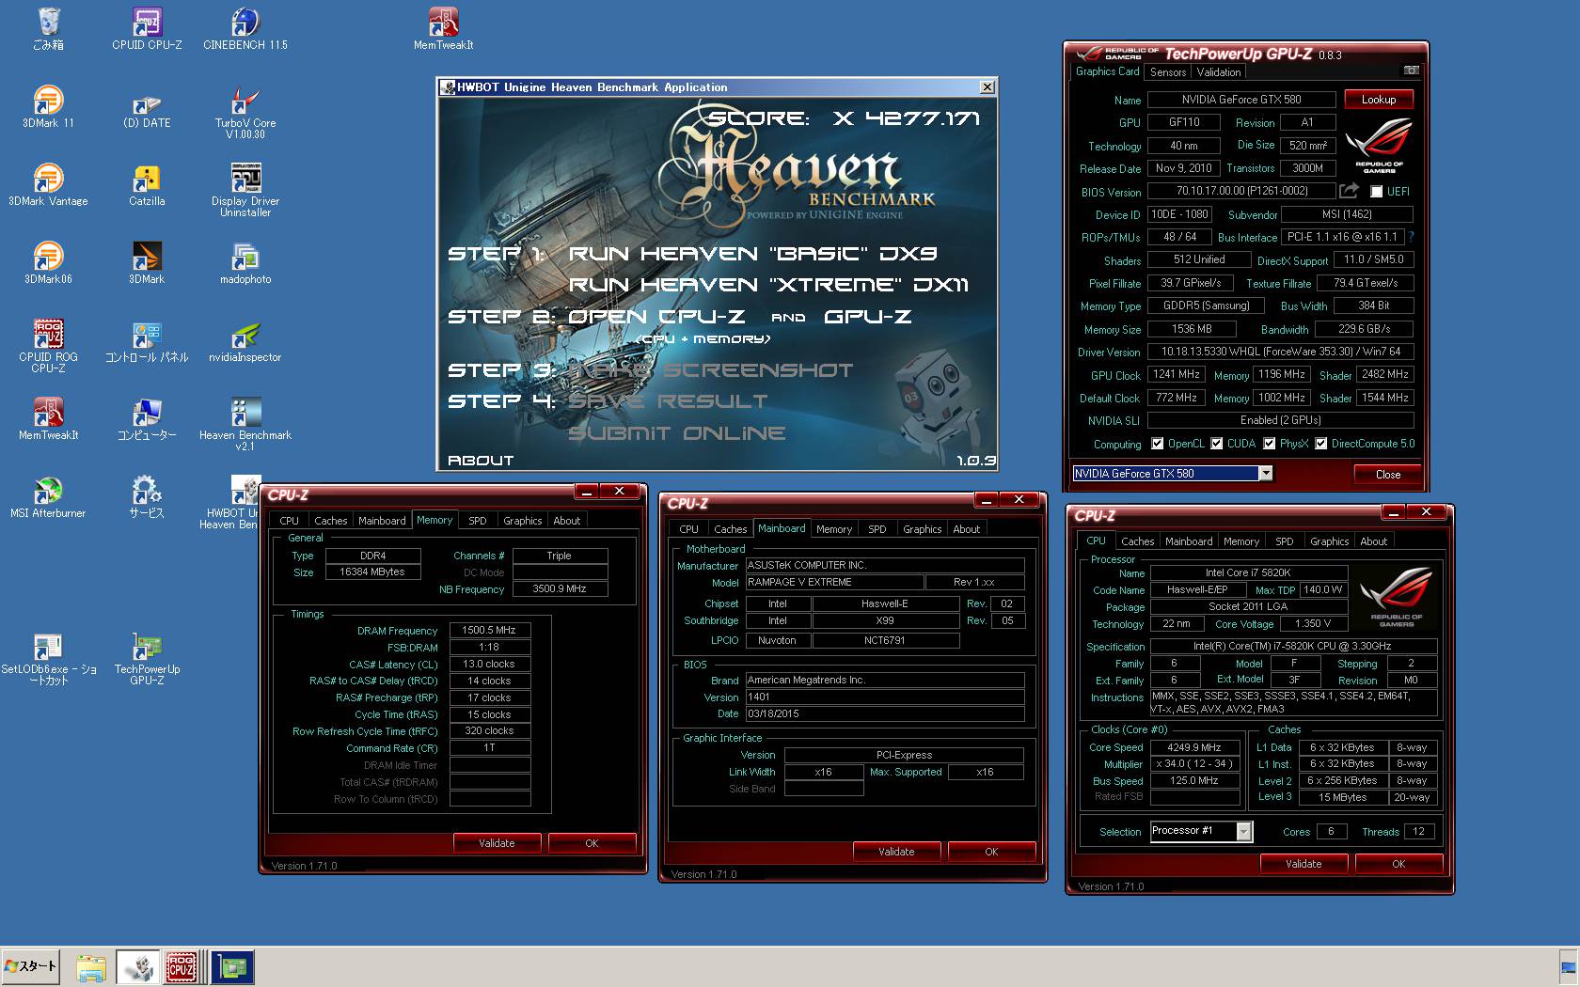Launch MSI Afterburner desktop icon

click(48, 496)
